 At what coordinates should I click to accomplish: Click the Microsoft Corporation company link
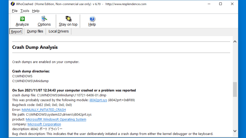44,124
